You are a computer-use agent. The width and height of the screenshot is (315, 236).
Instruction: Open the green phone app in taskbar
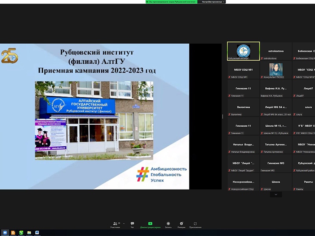(21, 232)
